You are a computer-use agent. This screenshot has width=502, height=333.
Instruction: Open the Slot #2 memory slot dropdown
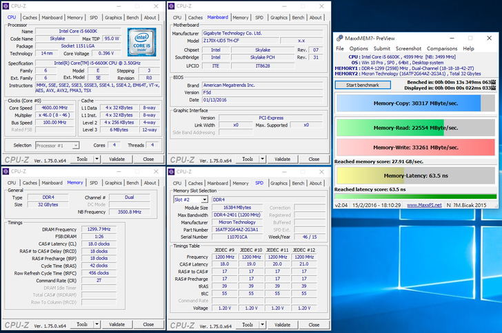point(190,200)
